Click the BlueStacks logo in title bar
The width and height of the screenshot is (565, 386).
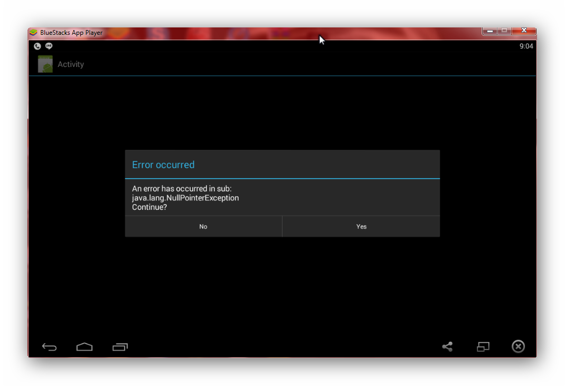point(33,33)
